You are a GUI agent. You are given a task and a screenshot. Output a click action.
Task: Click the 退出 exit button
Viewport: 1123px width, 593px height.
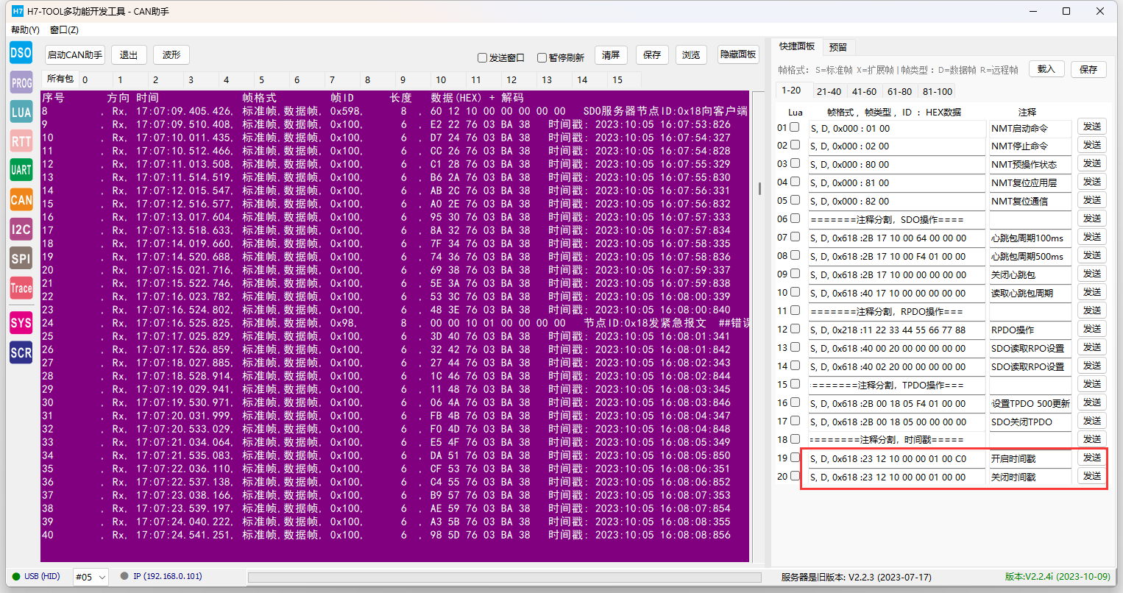129,55
